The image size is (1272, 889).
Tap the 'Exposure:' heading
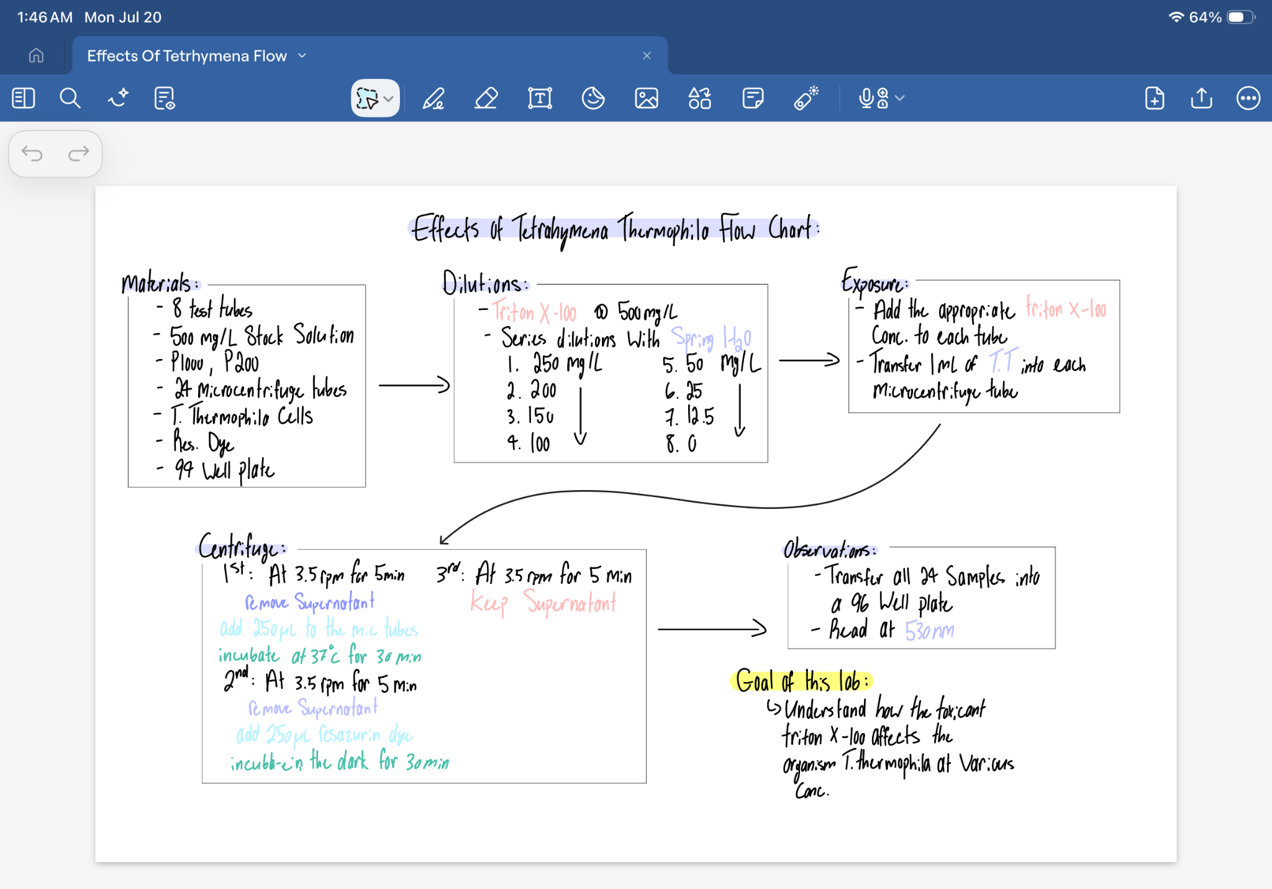point(874,281)
